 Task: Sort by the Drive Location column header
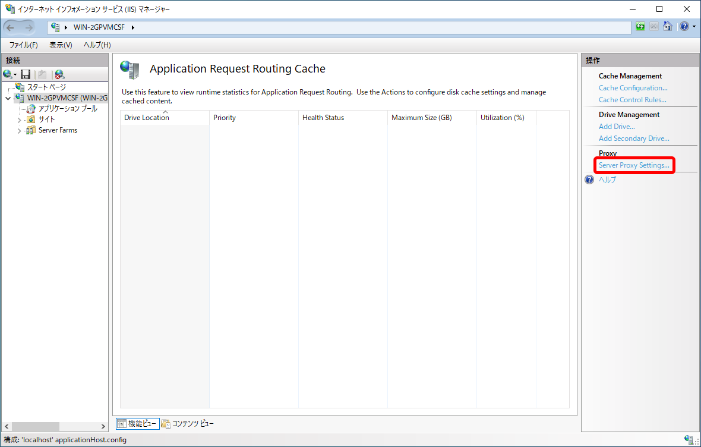[147, 118]
